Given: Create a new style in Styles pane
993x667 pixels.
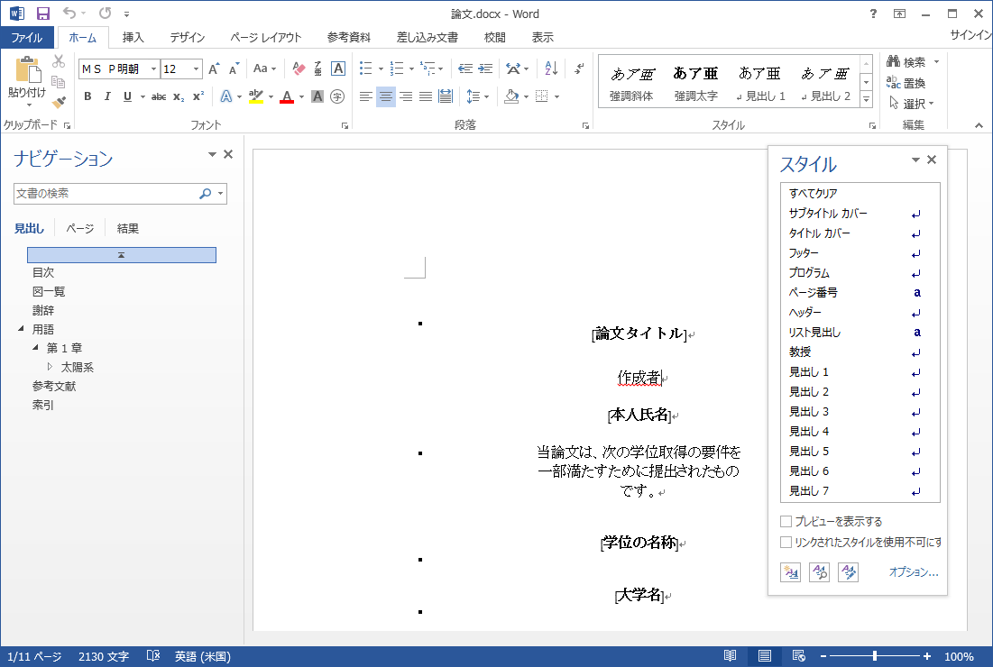Looking at the screenshot, I should pos(790,571).
